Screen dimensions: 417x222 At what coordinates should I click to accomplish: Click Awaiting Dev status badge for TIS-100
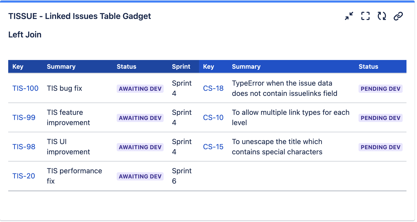(140, 89)
